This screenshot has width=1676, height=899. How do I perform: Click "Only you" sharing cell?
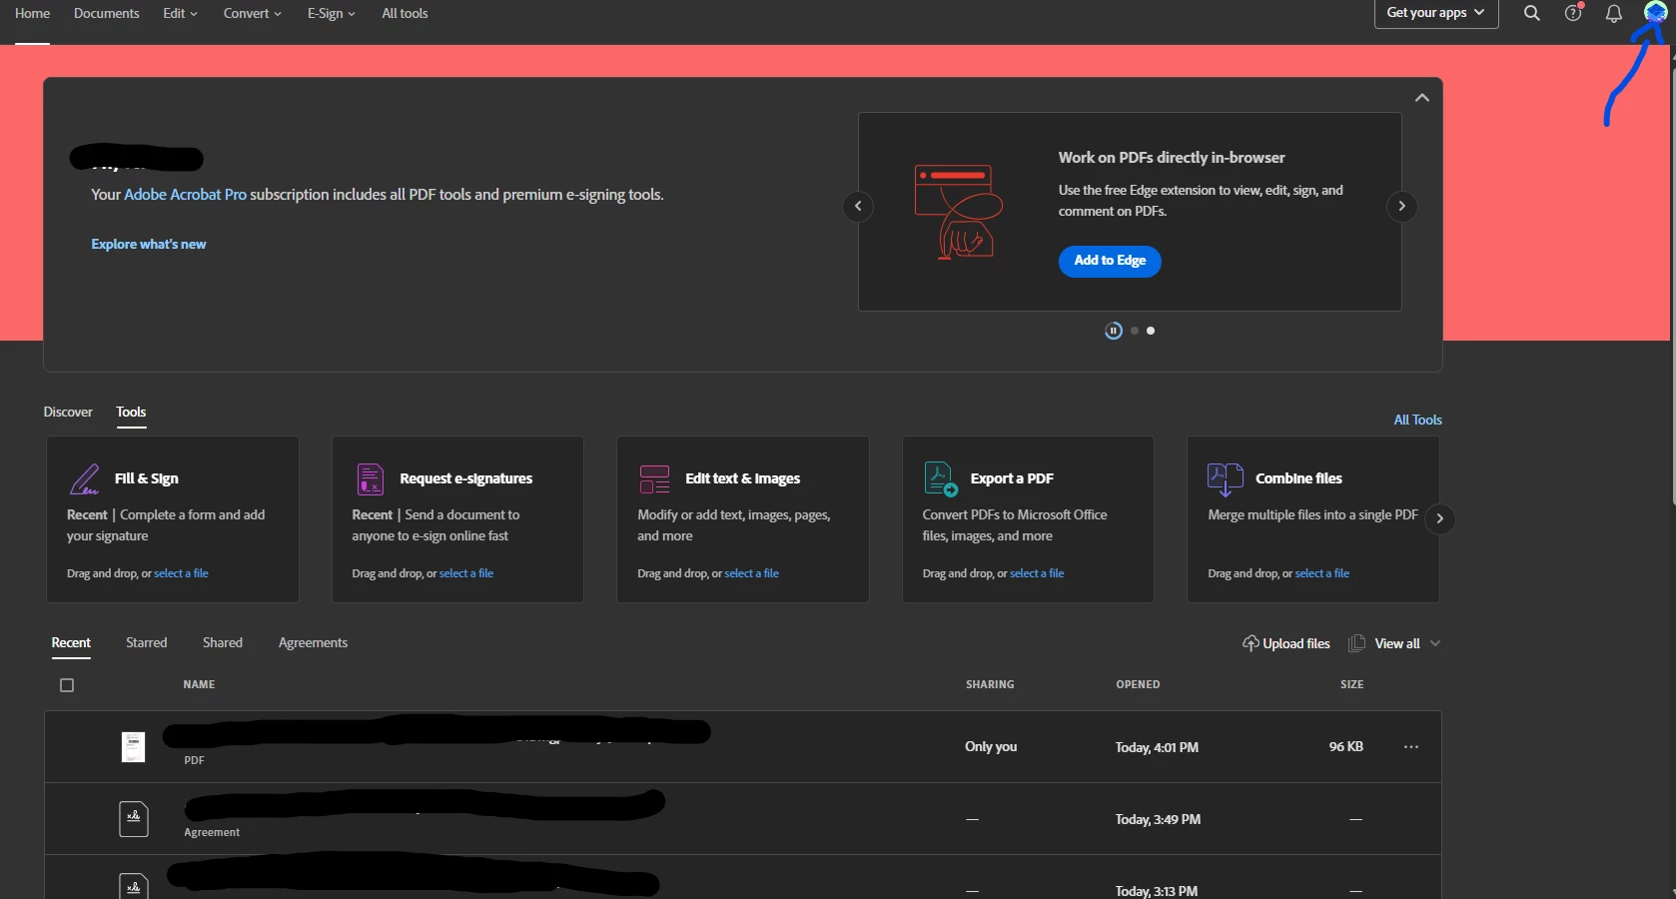point(991,747)
